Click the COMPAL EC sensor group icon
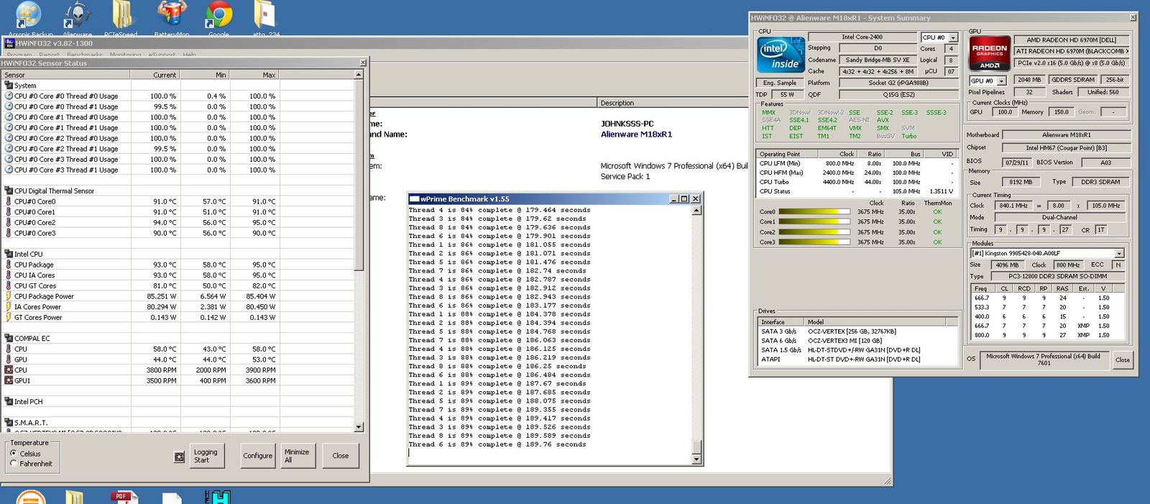The height and width of the screenshot is (504, 1150). (x=9, y=339)
